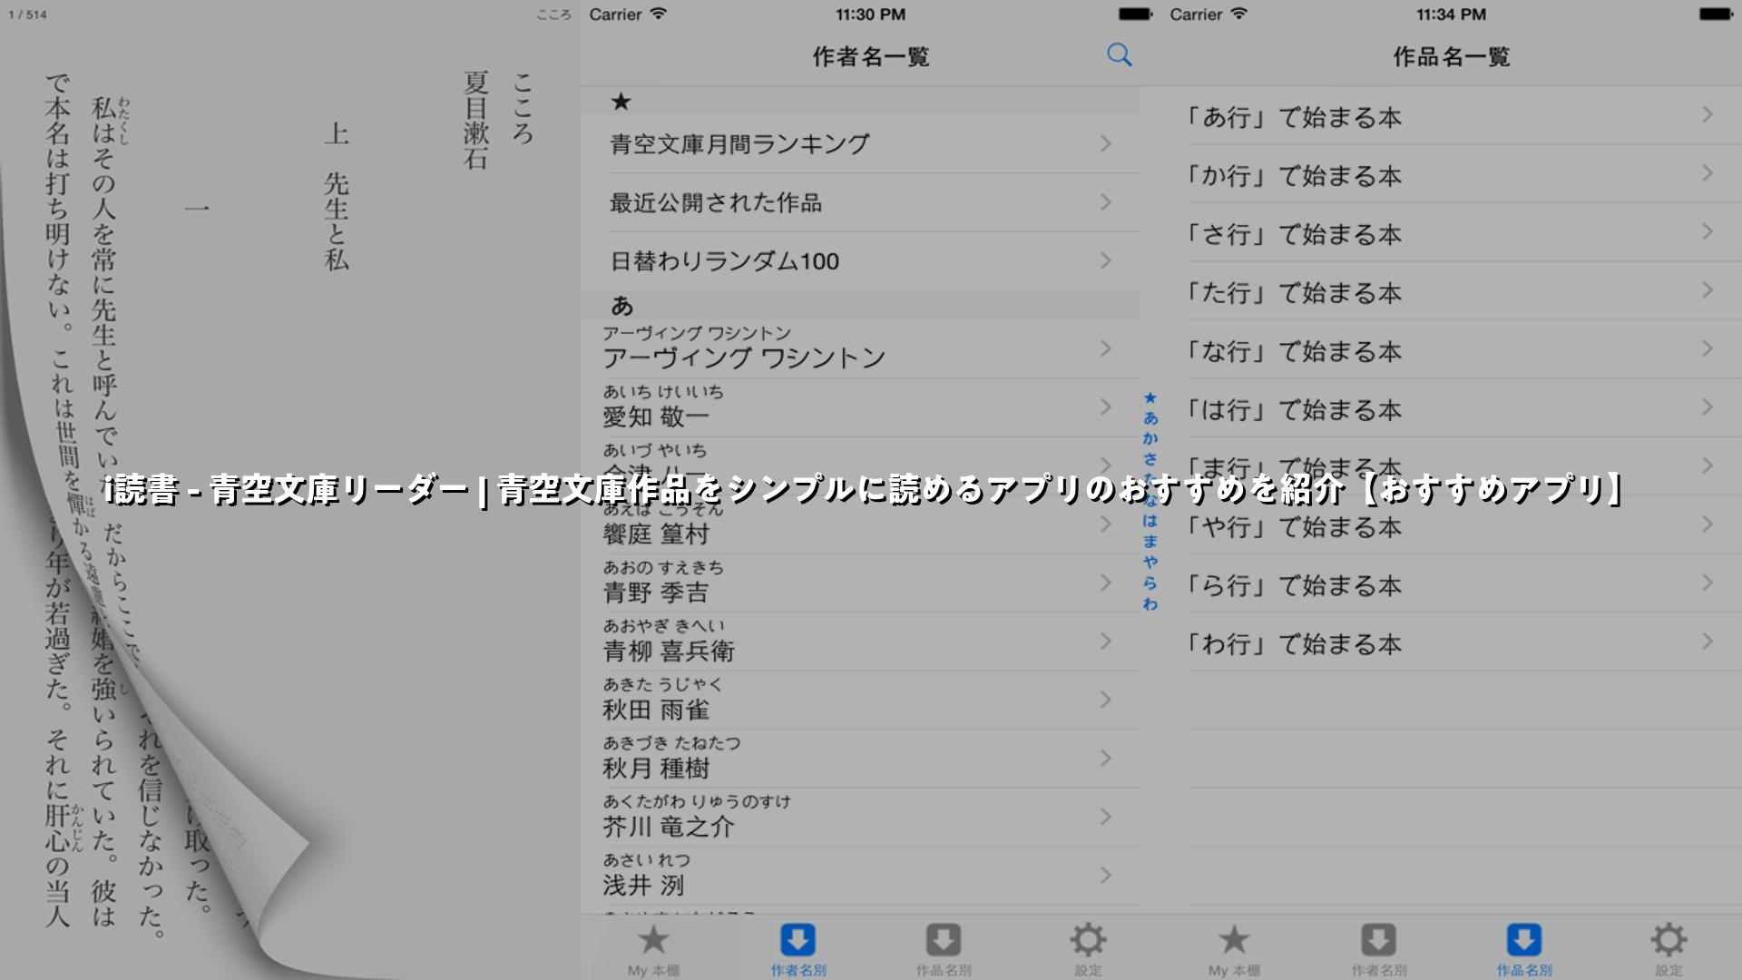Select author 秋田 雨雀
1742x980 pixels.
coord(860,700)
